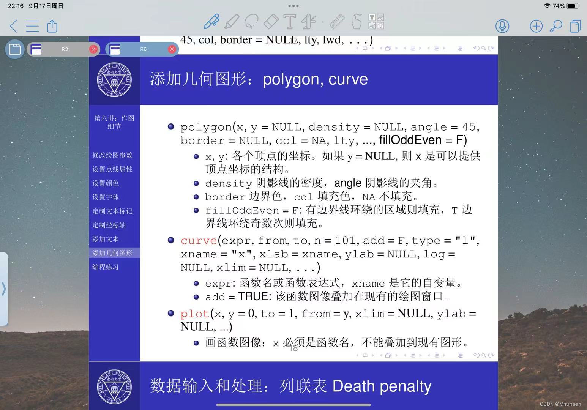Select the lasso selection tool
This screenshot has width=587, height=410.
coord(252,21)
